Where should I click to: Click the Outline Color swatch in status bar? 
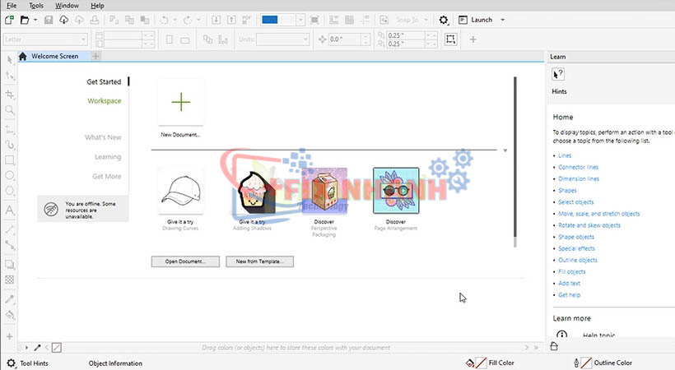(586, 363)
